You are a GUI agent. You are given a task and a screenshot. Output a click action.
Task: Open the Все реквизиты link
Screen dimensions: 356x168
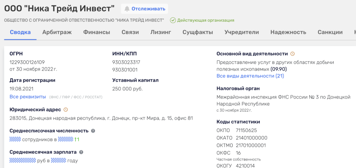pyautogui.click(x=28, y=97)
